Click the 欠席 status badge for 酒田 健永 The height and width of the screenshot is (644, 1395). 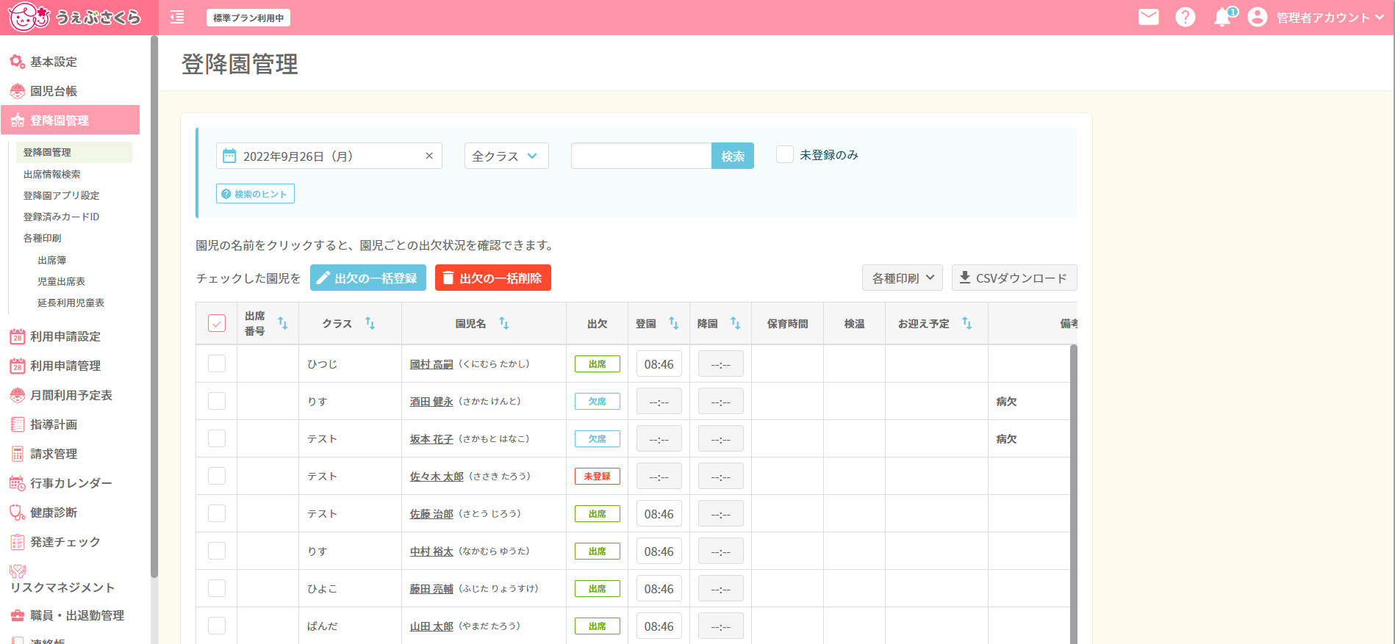click(598, 401)
